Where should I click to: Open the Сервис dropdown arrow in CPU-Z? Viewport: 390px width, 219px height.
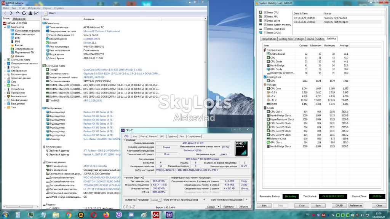point(218,206)
